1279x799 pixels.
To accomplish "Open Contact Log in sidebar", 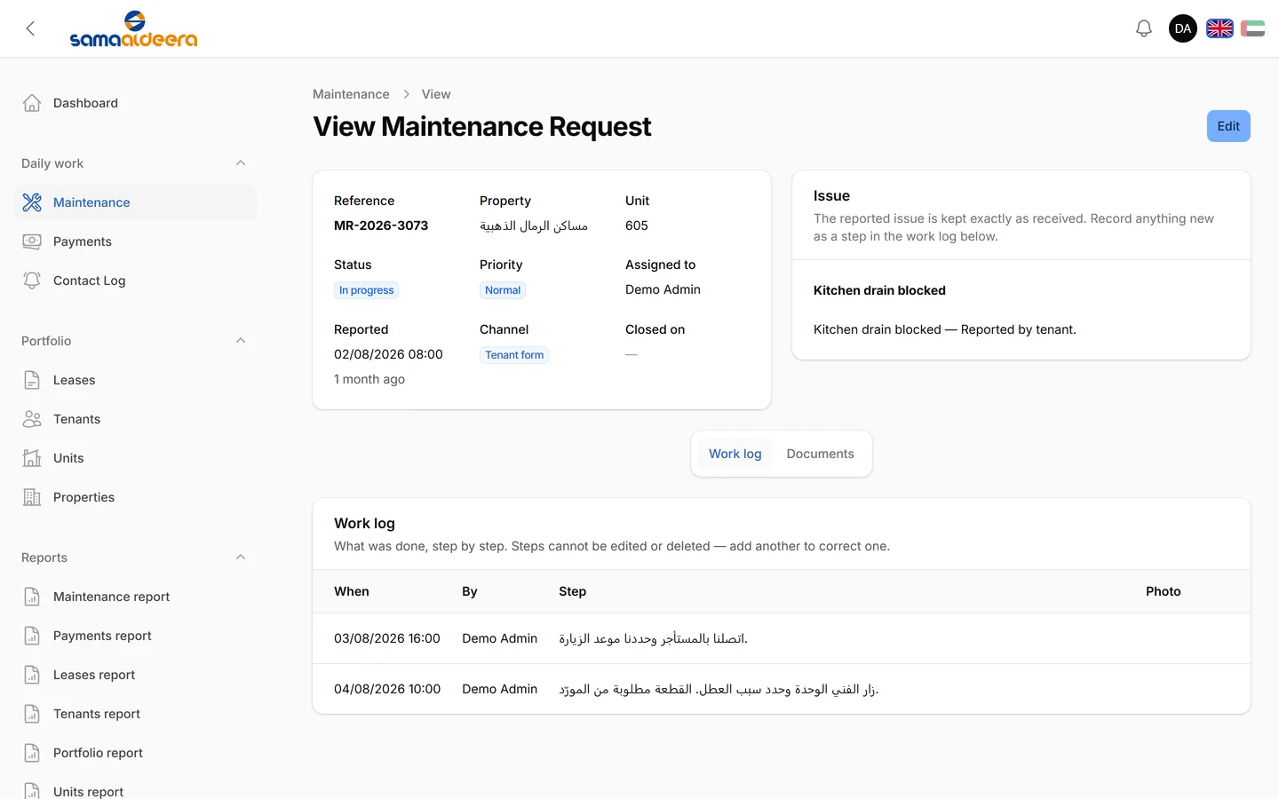I will coord(135,281).
